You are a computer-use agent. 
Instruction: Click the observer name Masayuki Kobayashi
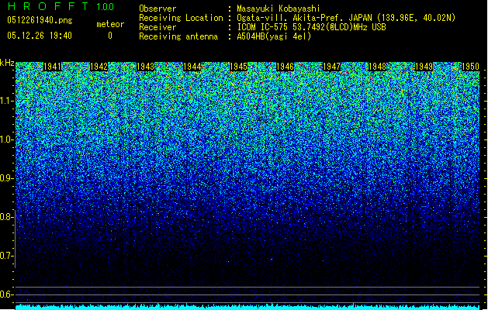click(x=279, y=9)
